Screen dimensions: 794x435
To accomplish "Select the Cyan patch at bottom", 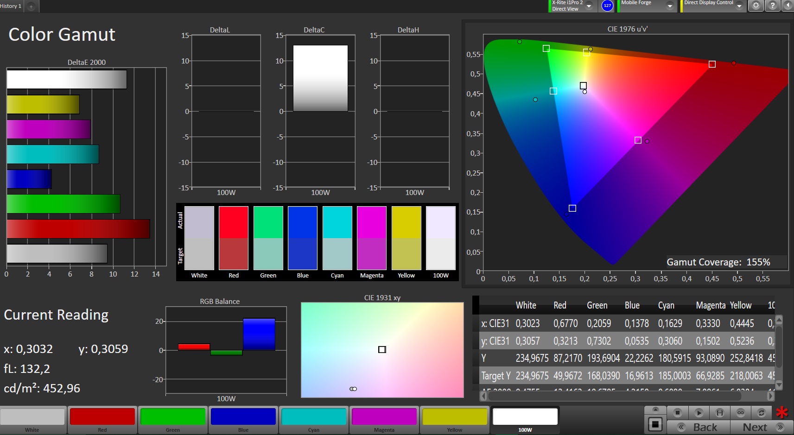I will point(314,420).
